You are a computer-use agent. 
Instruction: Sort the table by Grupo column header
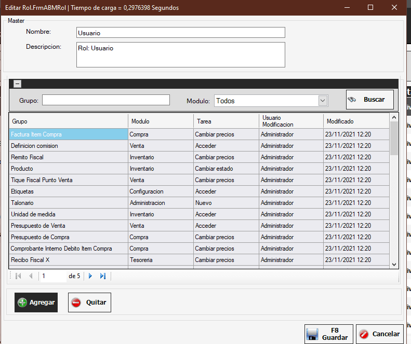(69, 121)
